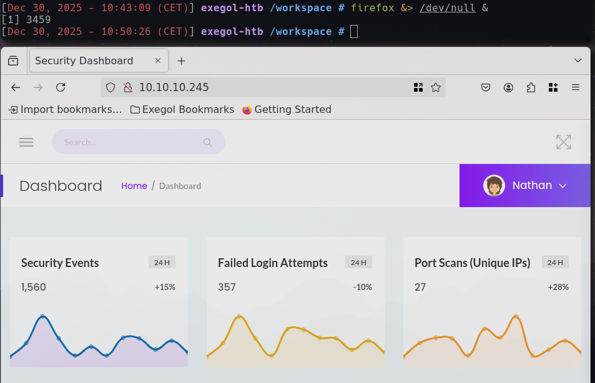595x383 pixels.
Task: Bookmark this page with the star icon
Action: click(436, 87)
